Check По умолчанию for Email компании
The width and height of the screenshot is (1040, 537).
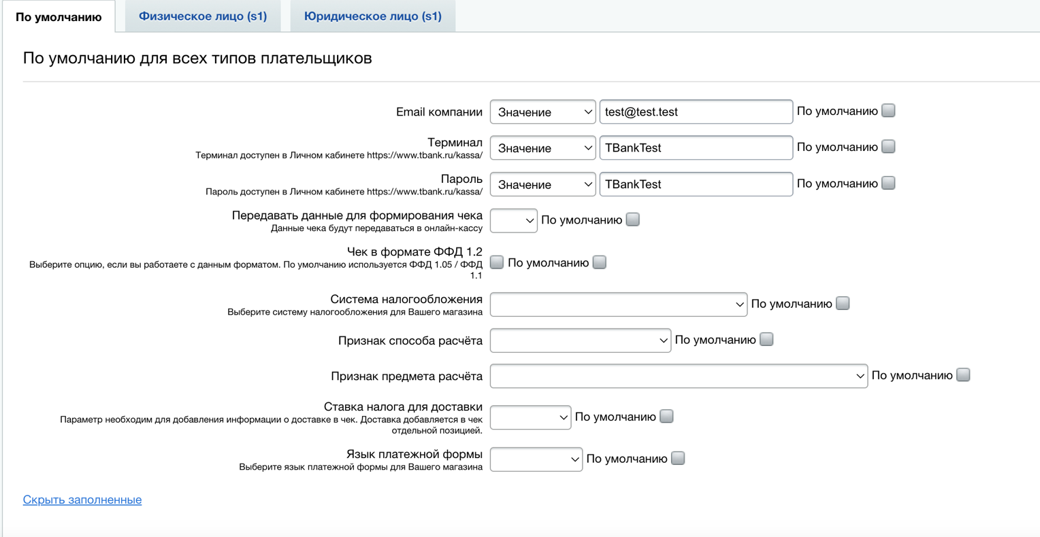pyautogui.click(x=888, y=111)
